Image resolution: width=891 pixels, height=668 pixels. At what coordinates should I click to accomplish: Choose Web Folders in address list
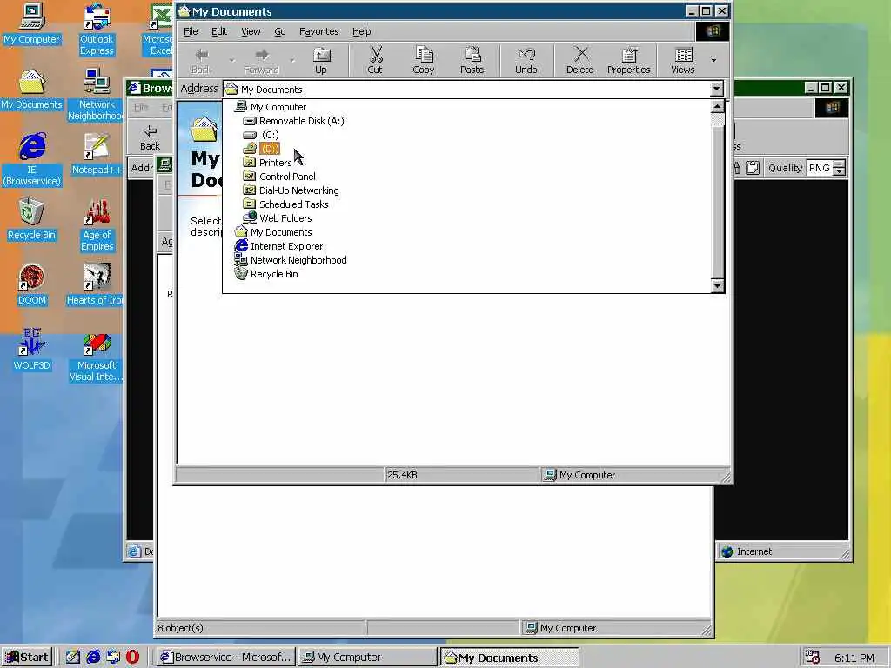tap(285, 218)
